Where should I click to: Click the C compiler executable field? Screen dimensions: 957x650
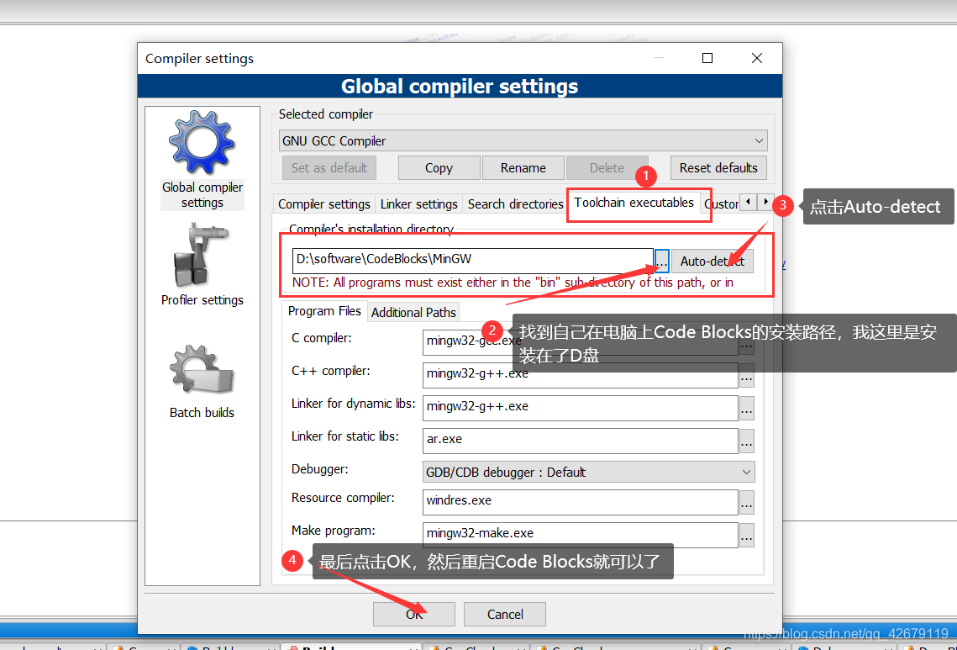click(580, 342)
